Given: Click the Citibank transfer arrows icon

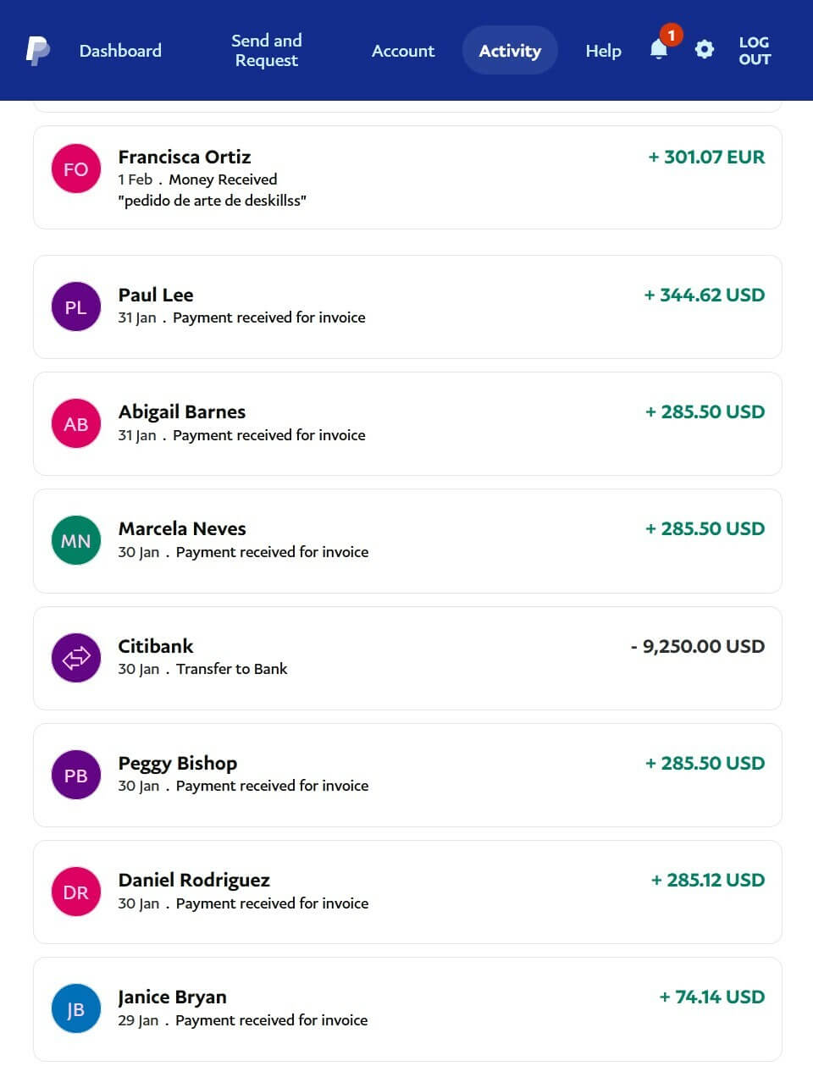Looking at the screenshot, I should coord(76,658).
